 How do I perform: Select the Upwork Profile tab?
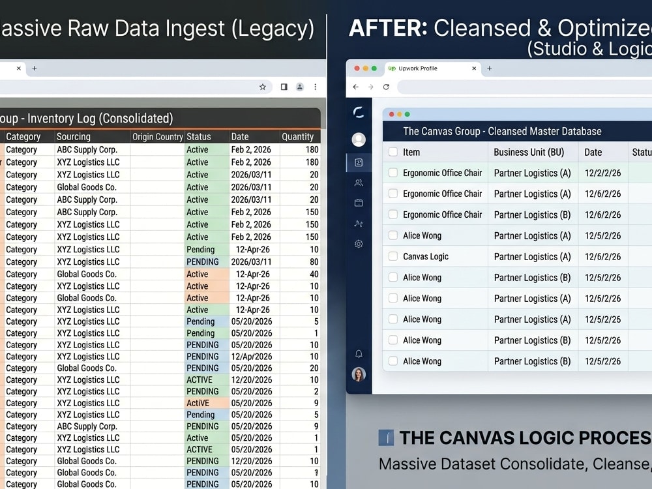[432, 68]
